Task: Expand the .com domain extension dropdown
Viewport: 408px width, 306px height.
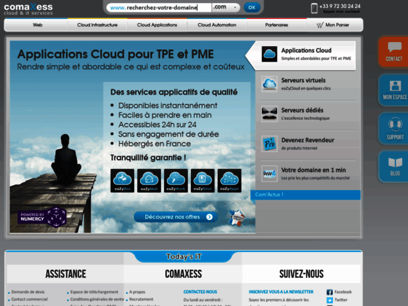Action: coord(226,7)
